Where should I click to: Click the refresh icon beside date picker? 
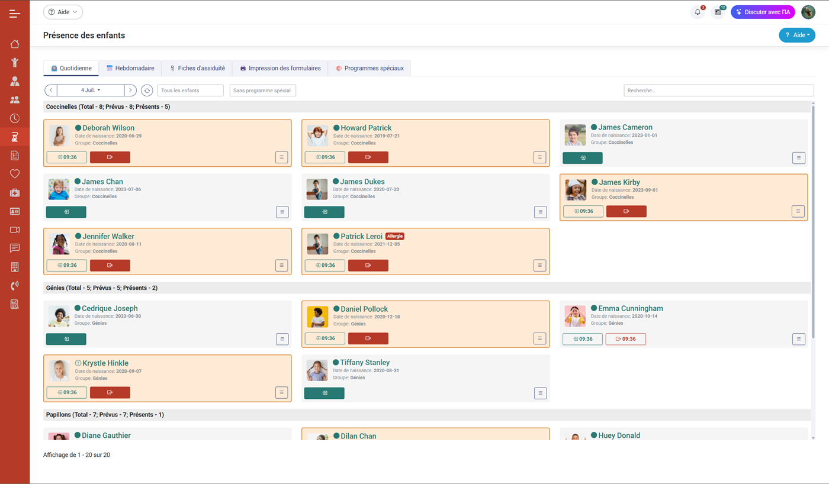click(x=147, y=91)
